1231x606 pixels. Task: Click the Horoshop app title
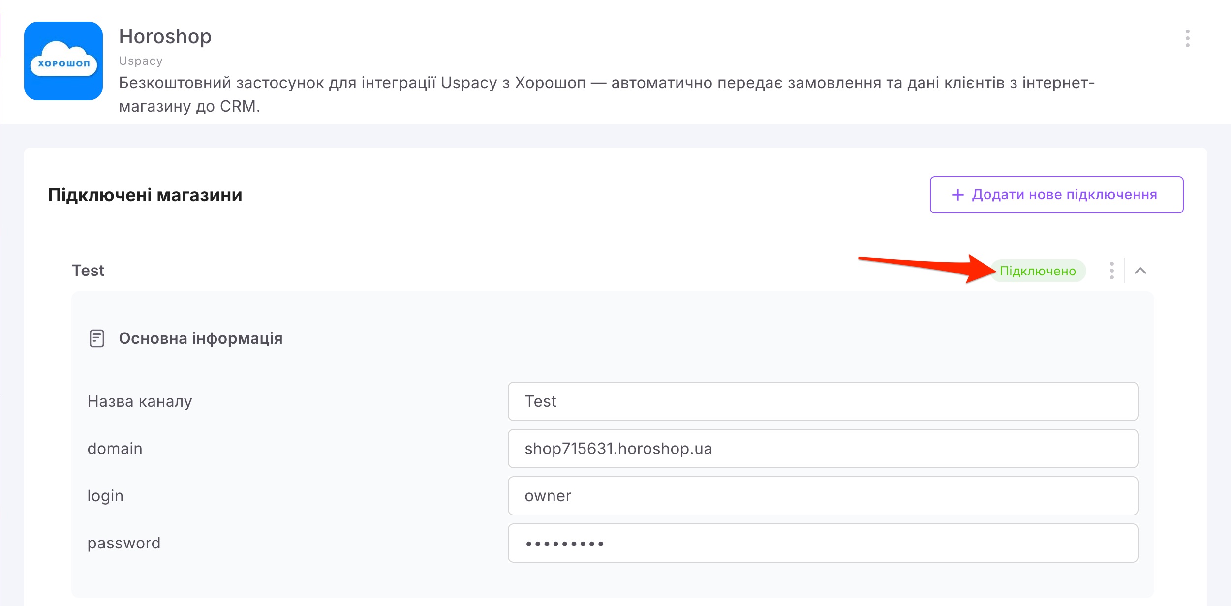coord(165,37)
